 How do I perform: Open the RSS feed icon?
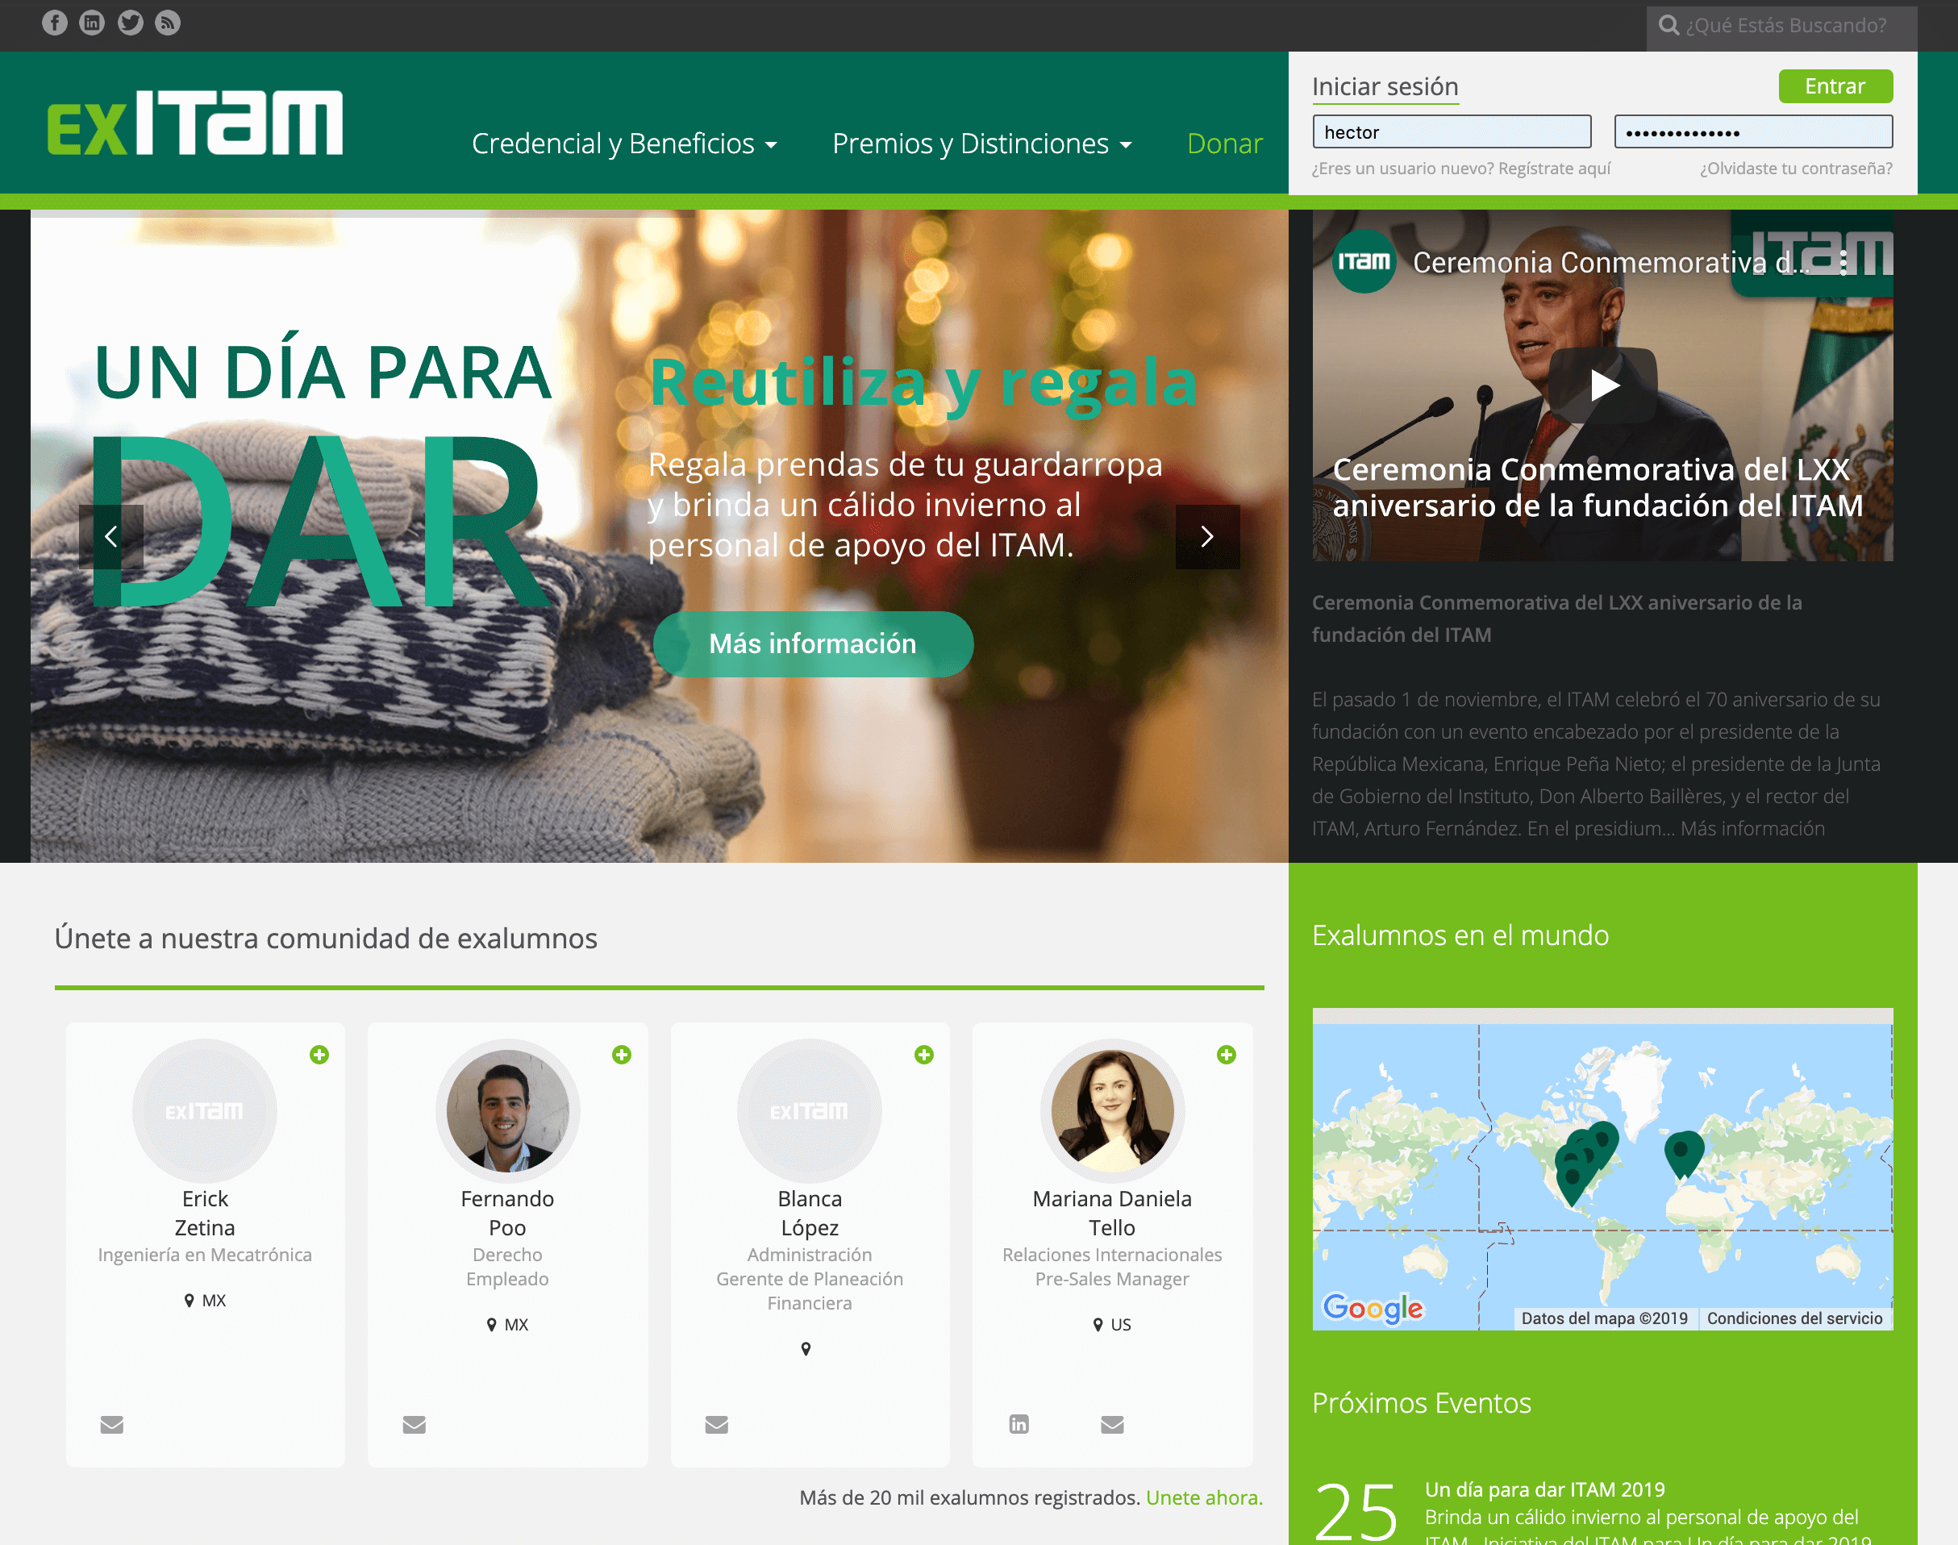point(167,23)
